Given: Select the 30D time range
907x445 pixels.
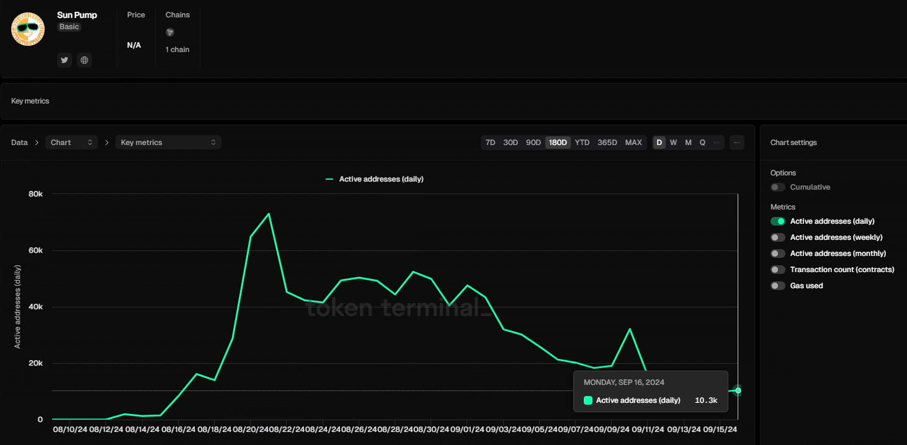Looking at the screenshot, I should click(511, 143).
